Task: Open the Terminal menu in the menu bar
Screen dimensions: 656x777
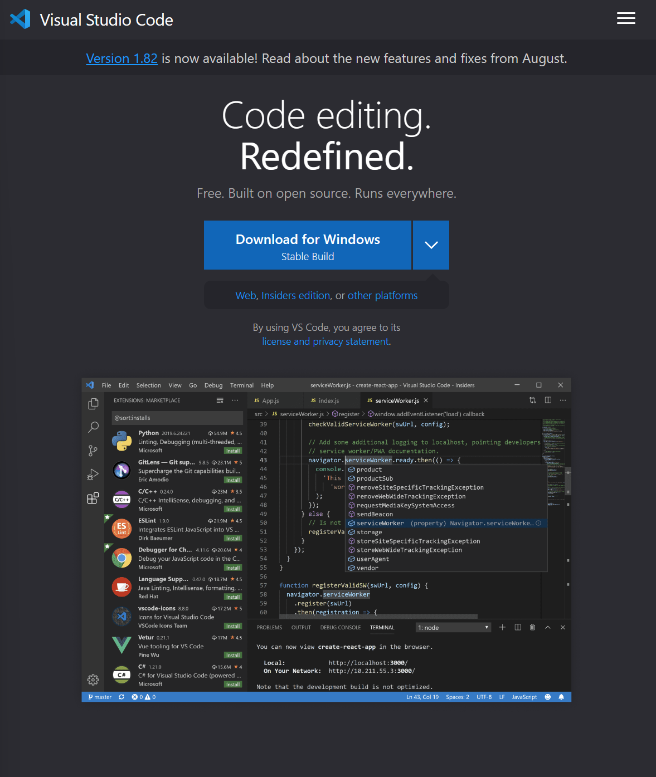Action: [x=241, y=385]
